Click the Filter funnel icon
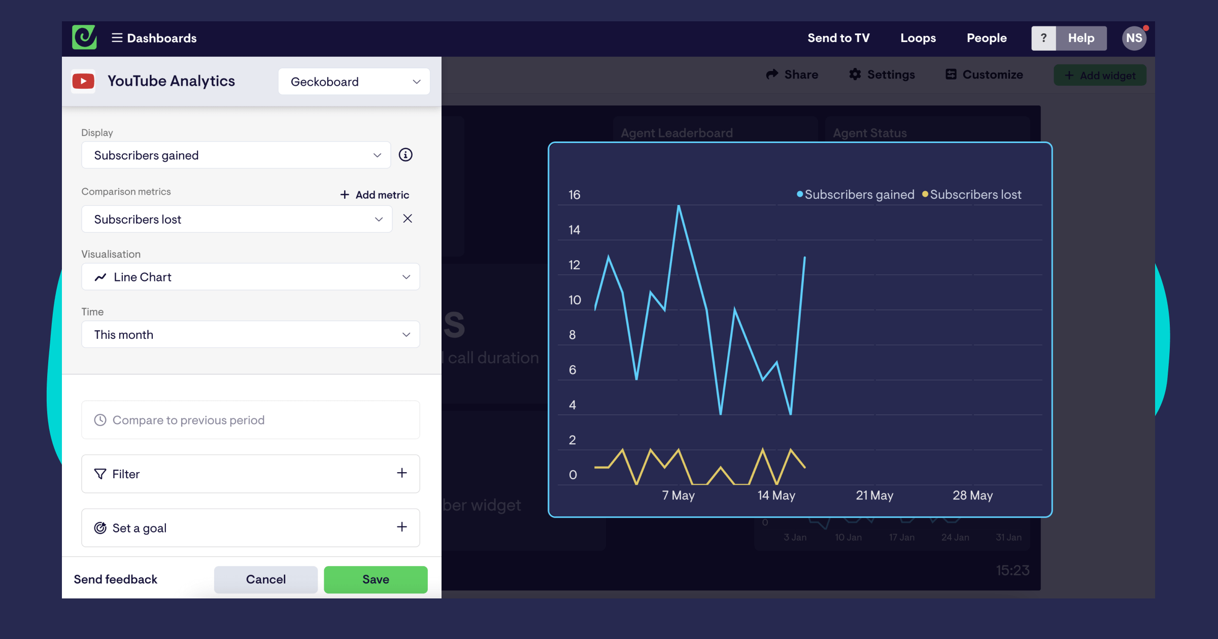 coord(99,473)
